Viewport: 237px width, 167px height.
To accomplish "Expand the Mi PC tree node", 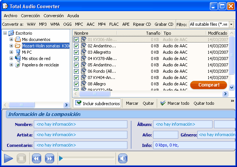I will click(11, 52).
